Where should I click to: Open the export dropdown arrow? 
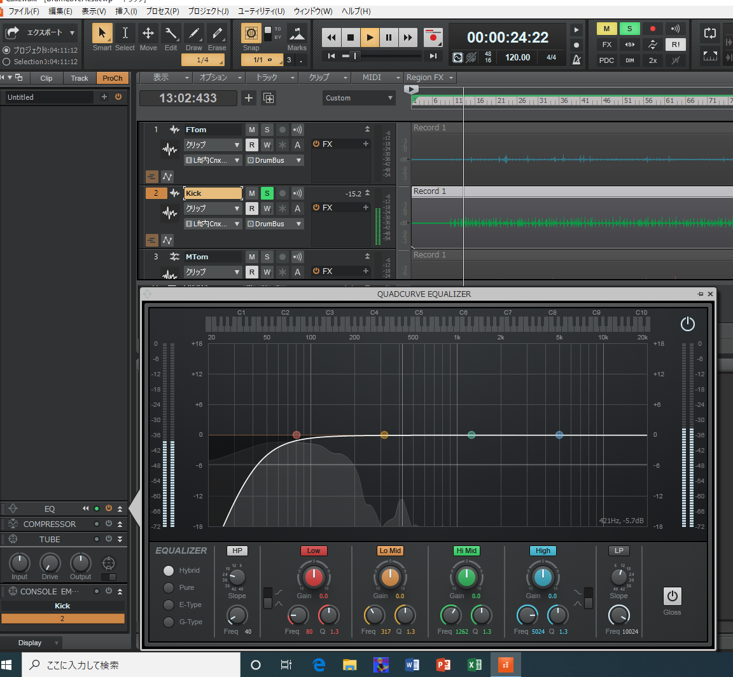(x=72, y=32)
